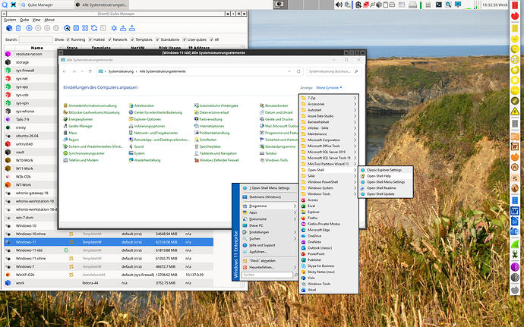Screen dimensions: 524x327
Task: Click the volume speaker icon in top panel
Action: [x=339, y=5]
